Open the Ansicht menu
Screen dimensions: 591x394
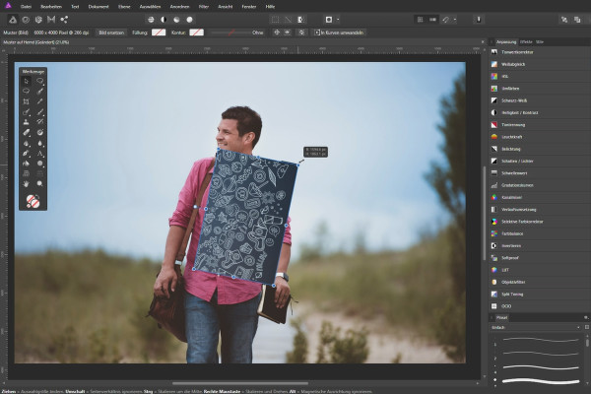[225, 7]
